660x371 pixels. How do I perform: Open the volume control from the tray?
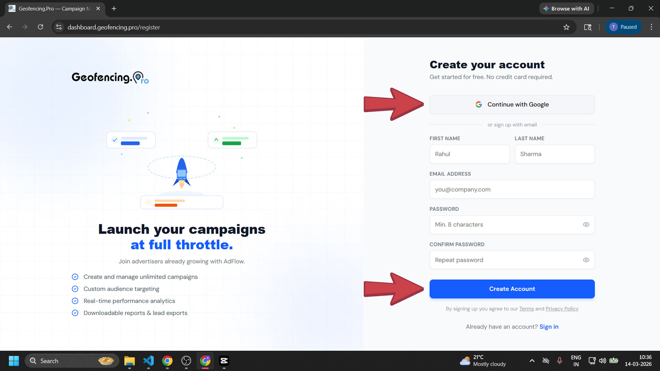tap(603, 361)
